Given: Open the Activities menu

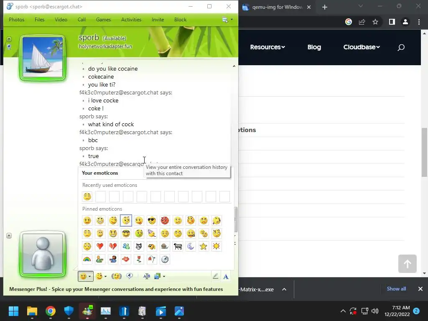Looking at the screenshot, I should (x=131, y=20).
